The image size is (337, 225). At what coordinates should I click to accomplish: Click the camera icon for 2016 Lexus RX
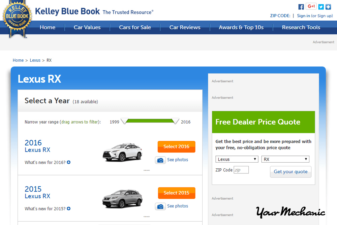[x=160, y=160]
